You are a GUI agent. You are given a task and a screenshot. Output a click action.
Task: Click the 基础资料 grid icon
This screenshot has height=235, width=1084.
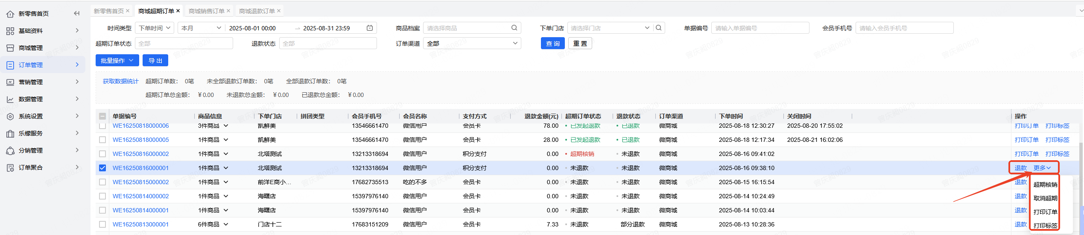pos(10,31)
